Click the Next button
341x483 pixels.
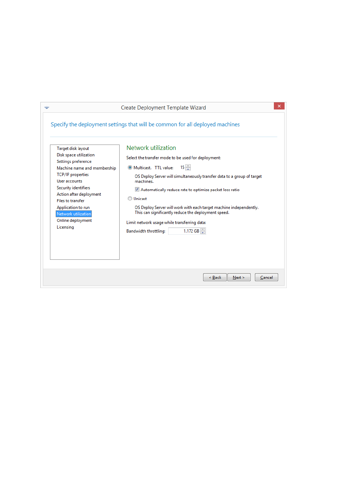click(239, 277)
